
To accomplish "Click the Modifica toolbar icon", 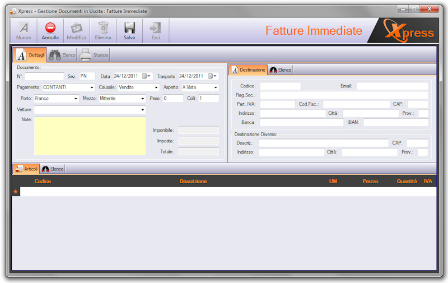I will point(77,28).
